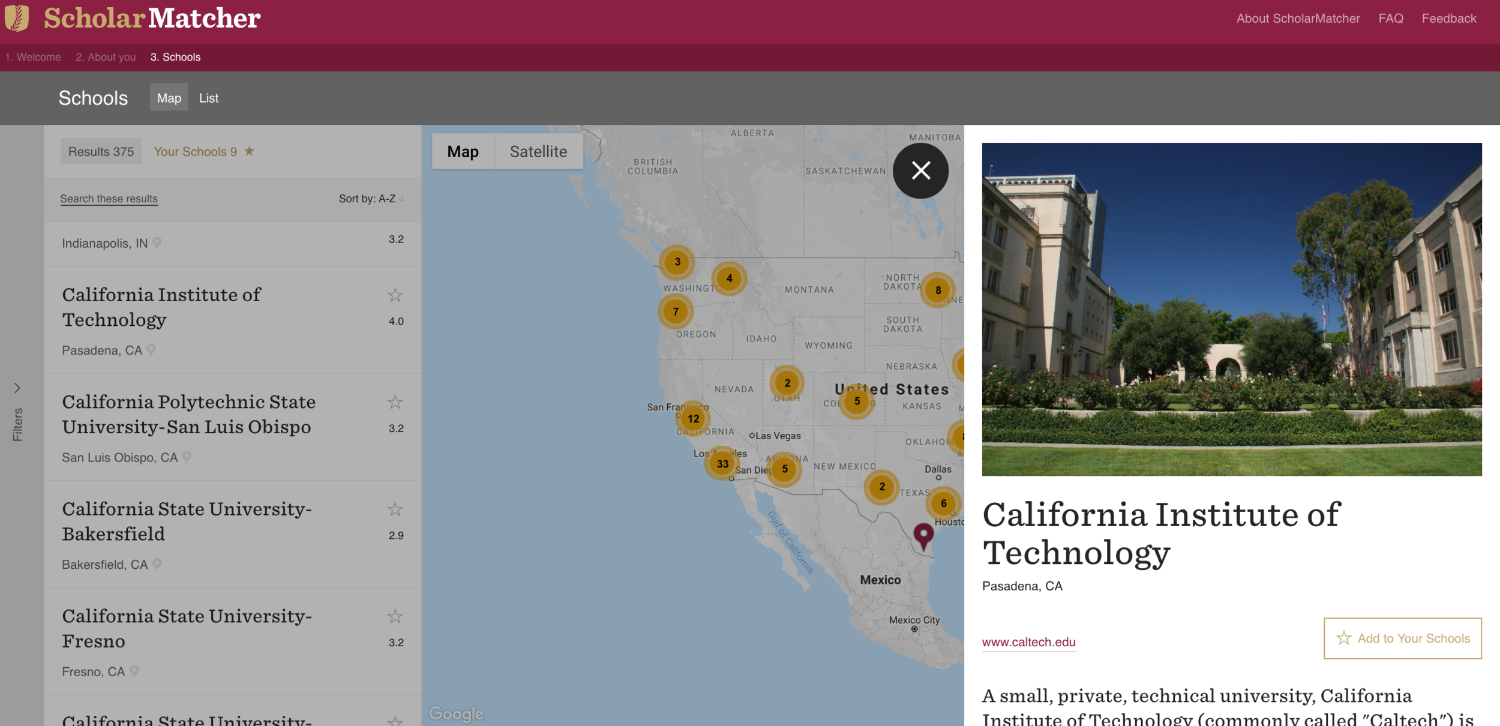Expand the Filters sidebar chevron
Image resolution: width=1500 pixels, height=726 pixels.
click(x=17, y=388)
